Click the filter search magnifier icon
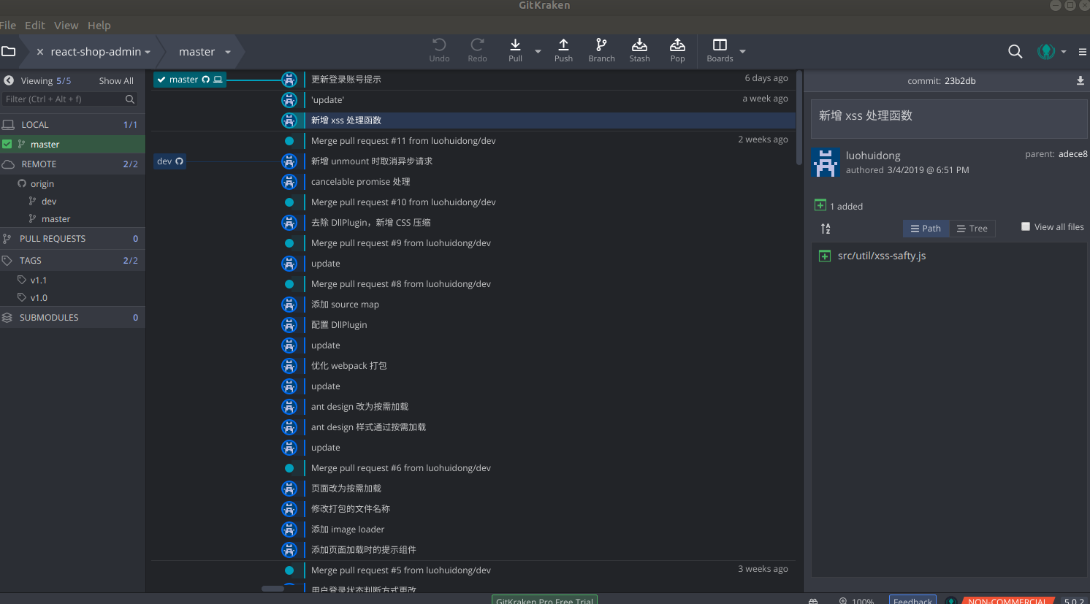This screenshot has width=1090, height=604. point(130,99)
